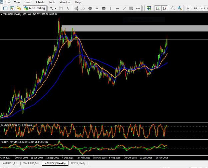Select the text (A) tool

click(x=68, y=9)
